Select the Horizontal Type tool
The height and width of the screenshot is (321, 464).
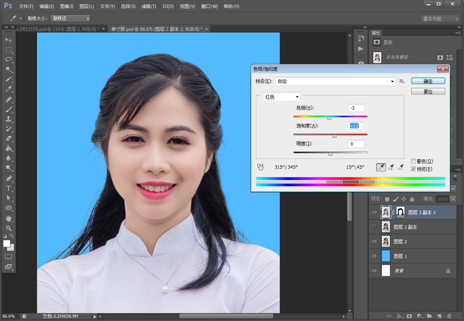point(9,188)
